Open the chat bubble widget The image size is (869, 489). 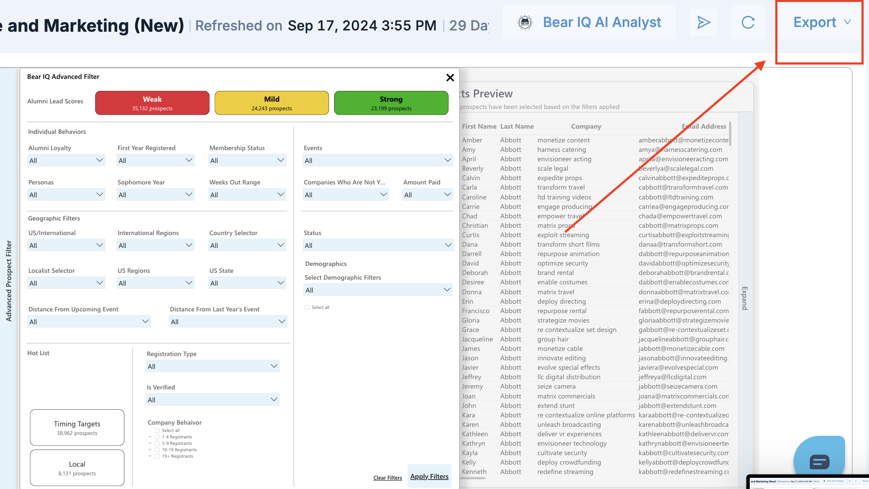coord(819,462)
